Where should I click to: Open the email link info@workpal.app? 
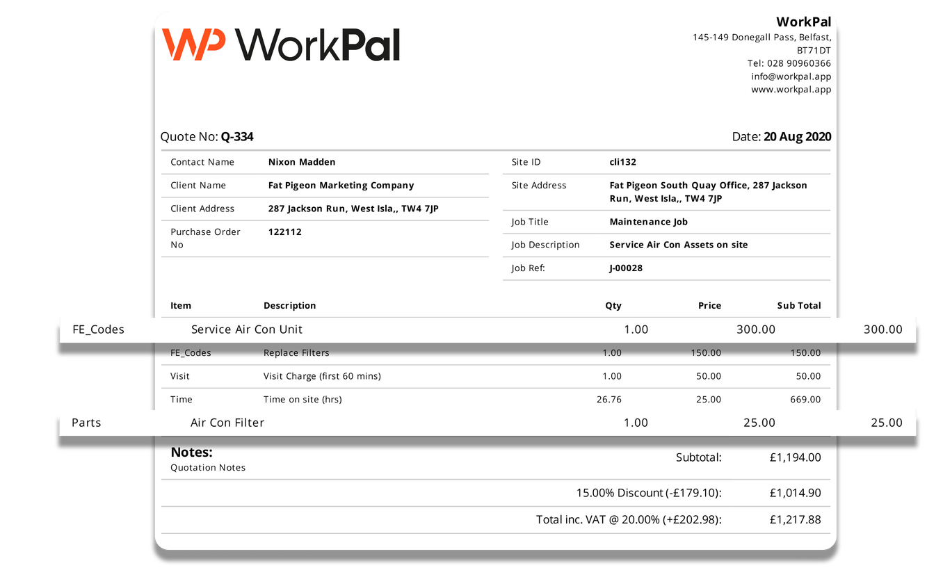[792, 76]
